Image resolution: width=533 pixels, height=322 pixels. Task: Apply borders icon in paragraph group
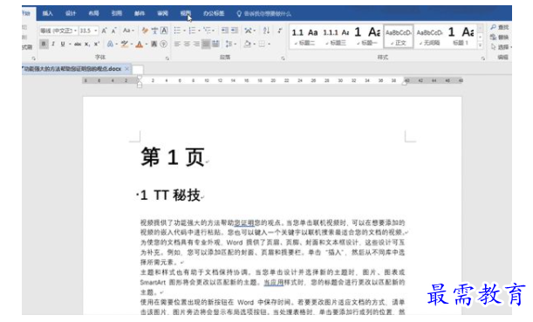pos(262,44)
